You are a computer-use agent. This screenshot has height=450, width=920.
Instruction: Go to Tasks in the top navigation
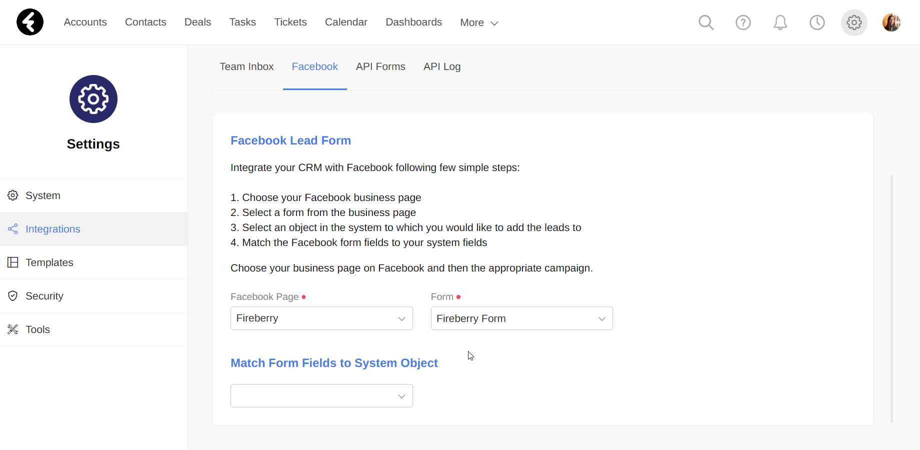tap(242, 22)
